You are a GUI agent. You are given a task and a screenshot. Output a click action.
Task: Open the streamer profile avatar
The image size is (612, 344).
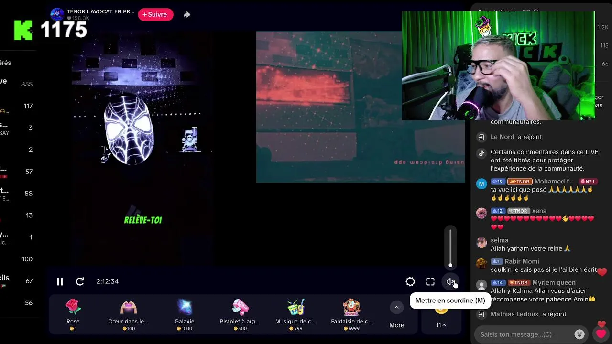57,14
